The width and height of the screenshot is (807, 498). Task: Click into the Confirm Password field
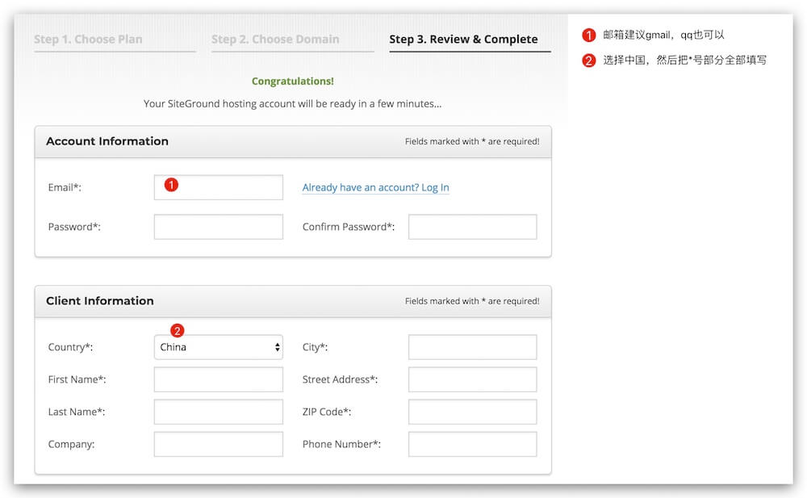(x=472, y=227)
